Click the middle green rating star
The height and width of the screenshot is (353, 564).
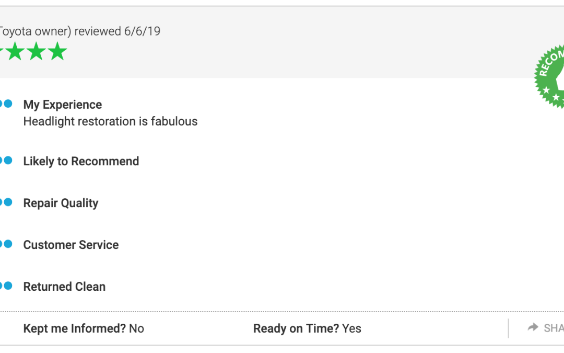tap(37, 51)
